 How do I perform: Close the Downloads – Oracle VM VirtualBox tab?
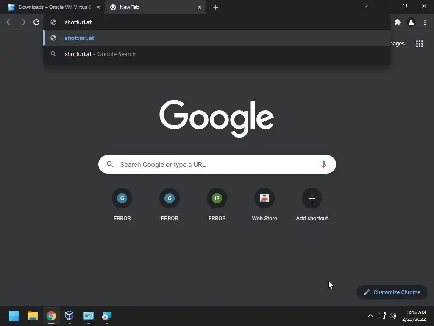point(98,7)
